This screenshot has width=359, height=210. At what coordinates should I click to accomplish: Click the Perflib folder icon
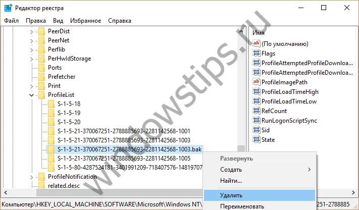42,49
